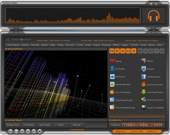
Task: Open the Tagger menu
Action: click(125, 45)
